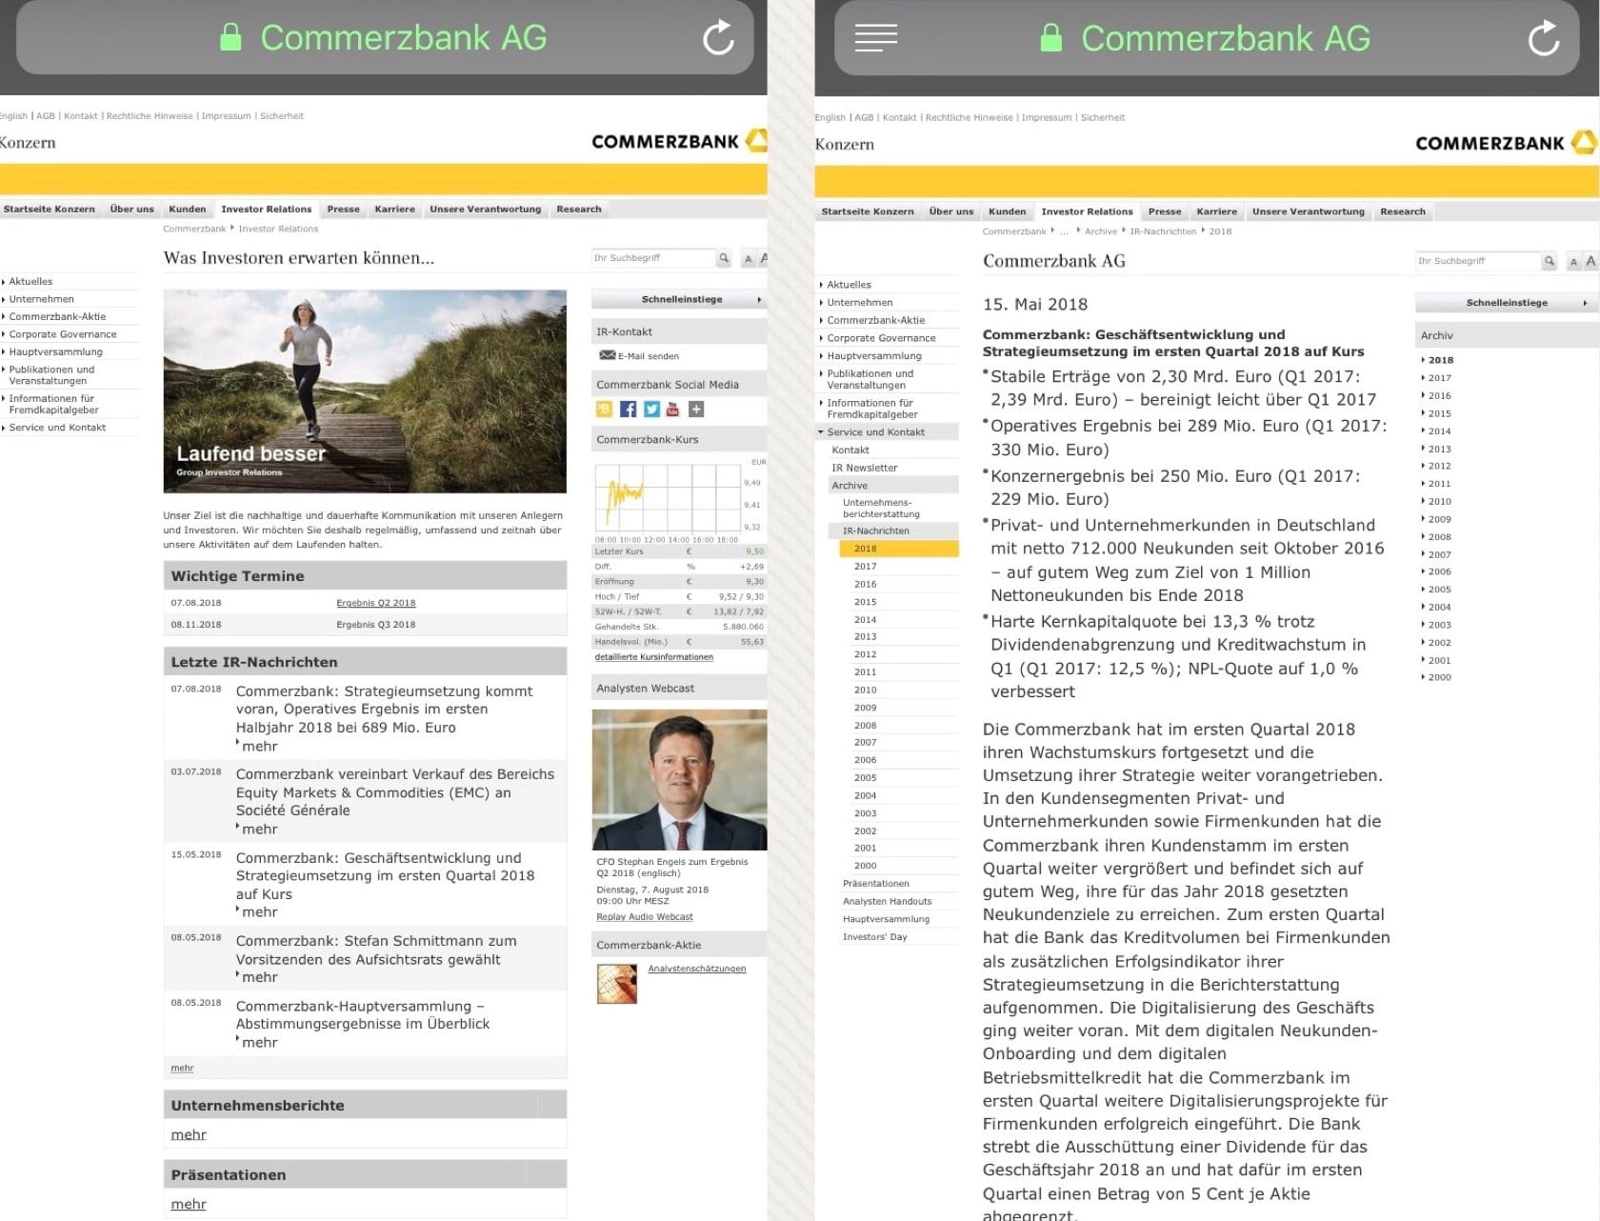Click the search magnifier on the right page
The height and width of the screenshot is (1221, 1600).
pyautogui.click(x=1550, y=261)
